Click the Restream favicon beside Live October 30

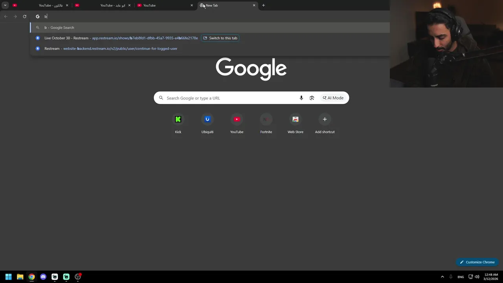click(38, 38)
